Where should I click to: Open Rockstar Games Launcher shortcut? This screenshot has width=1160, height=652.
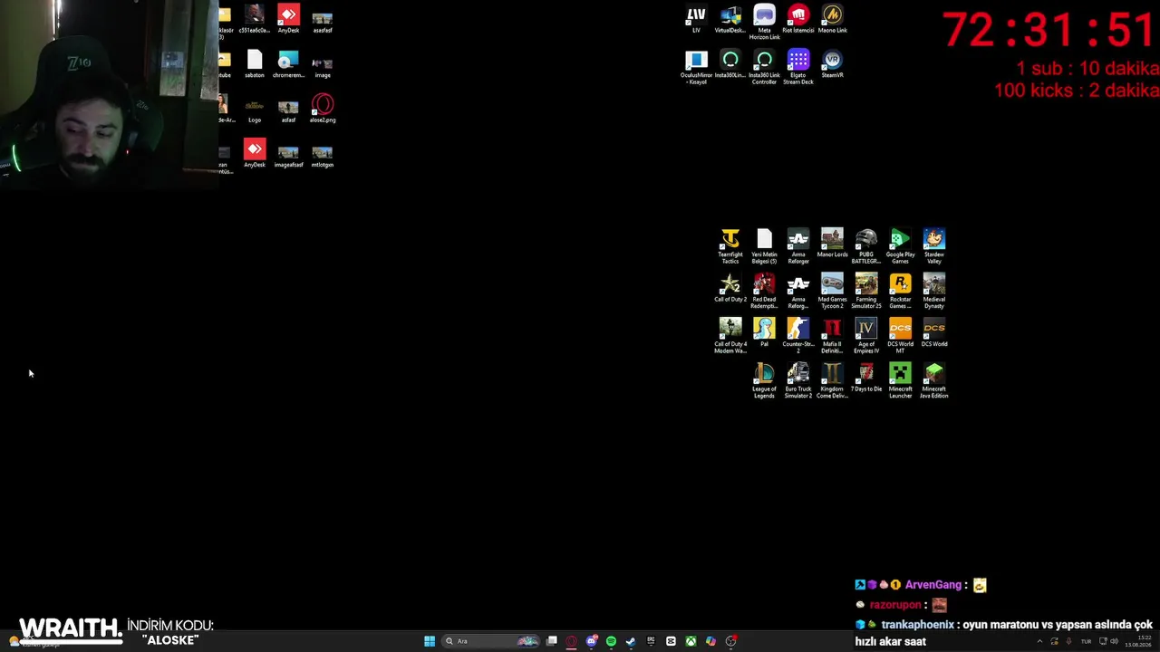coord(900,291)
